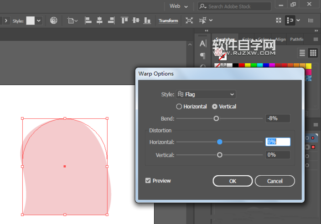Click OK in Warp Options dialog
This screenshot has height=224, width=321.
[x=233, y=181]
